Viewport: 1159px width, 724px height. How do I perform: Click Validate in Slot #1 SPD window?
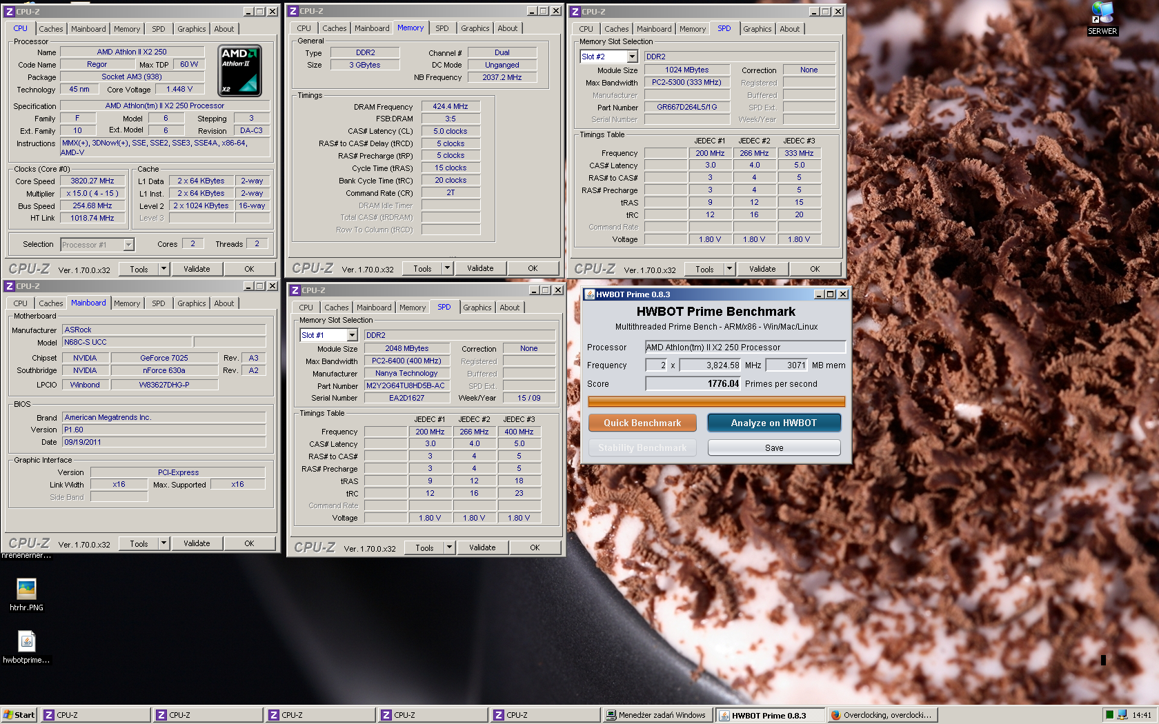click(x=482, y=547)
